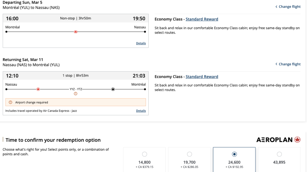Click the orange warning icon below YYZ - YTZ
307x172 pixels.
tap(76, 94)
